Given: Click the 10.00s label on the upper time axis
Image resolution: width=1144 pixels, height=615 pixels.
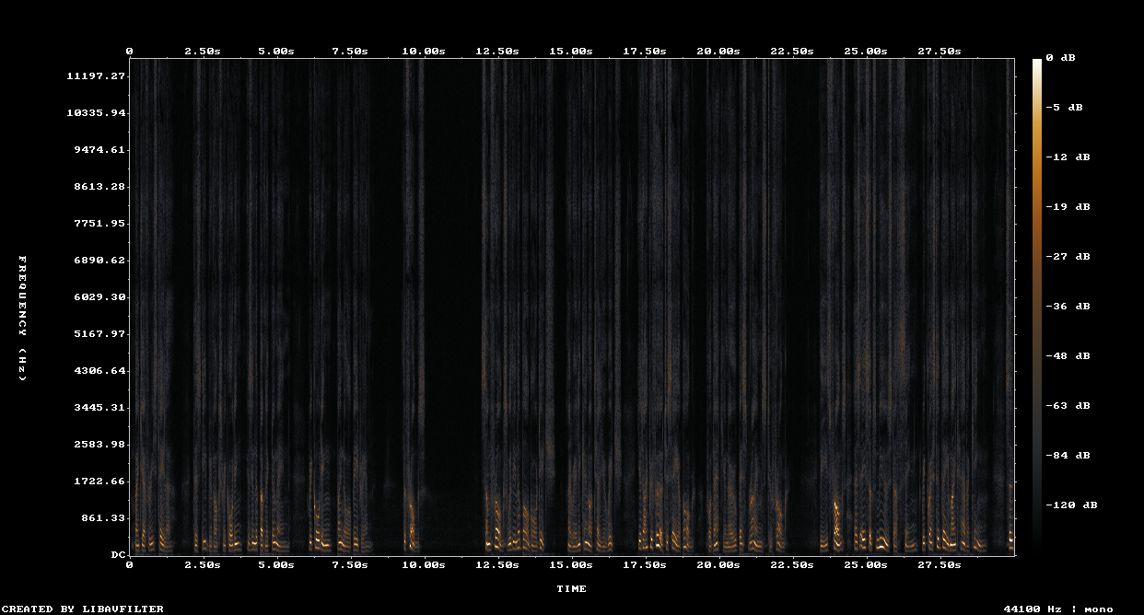Looking at the screenshot, I should pos(424,52).
